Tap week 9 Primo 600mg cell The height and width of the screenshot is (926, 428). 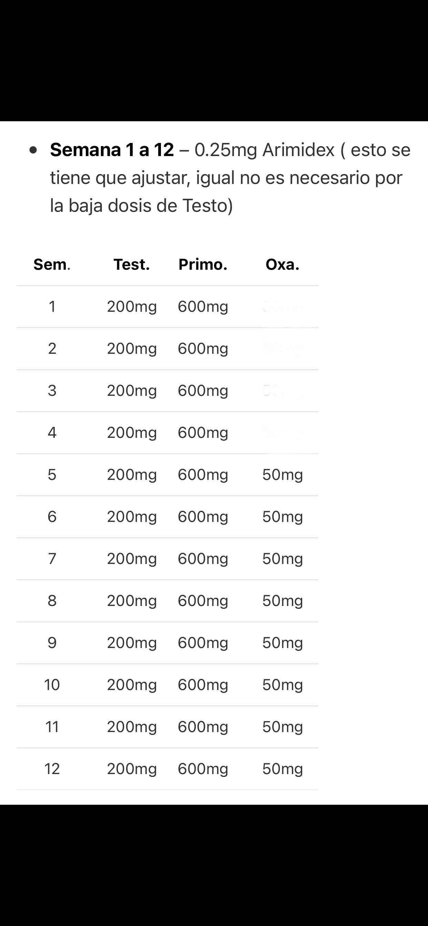[203, 643]
